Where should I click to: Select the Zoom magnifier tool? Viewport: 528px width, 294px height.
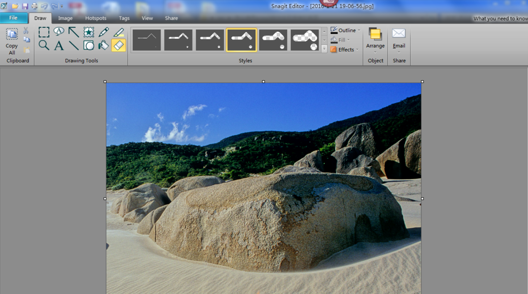tap(44, 46)
